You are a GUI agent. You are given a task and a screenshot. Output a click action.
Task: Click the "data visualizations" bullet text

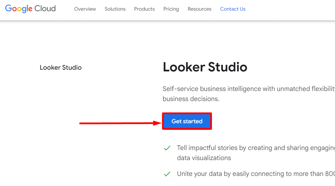click(204, 158)
